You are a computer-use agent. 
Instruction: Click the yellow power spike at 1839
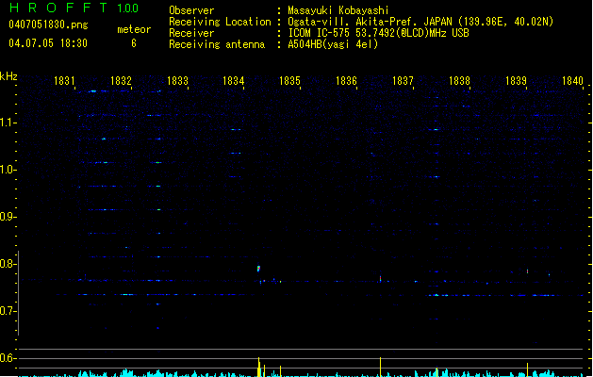[527, 369]
